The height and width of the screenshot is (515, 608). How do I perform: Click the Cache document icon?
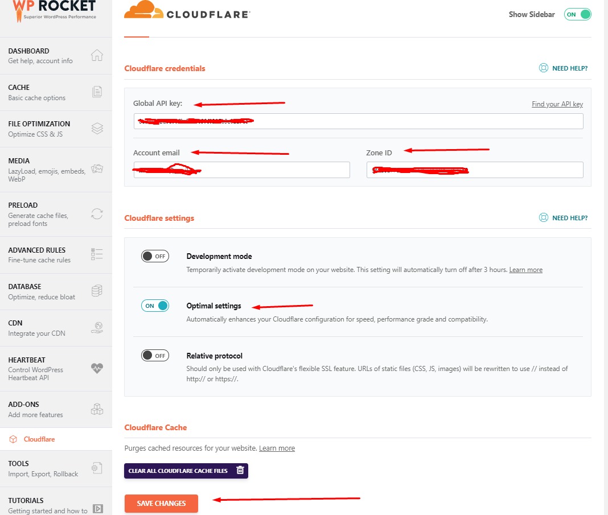(97, 92)
